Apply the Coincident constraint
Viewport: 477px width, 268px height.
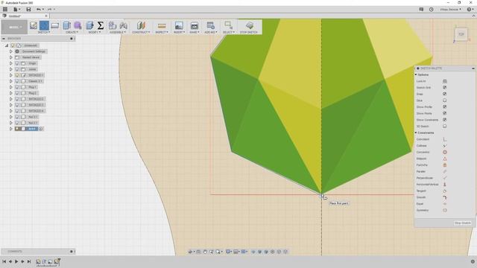pos(444,139)
